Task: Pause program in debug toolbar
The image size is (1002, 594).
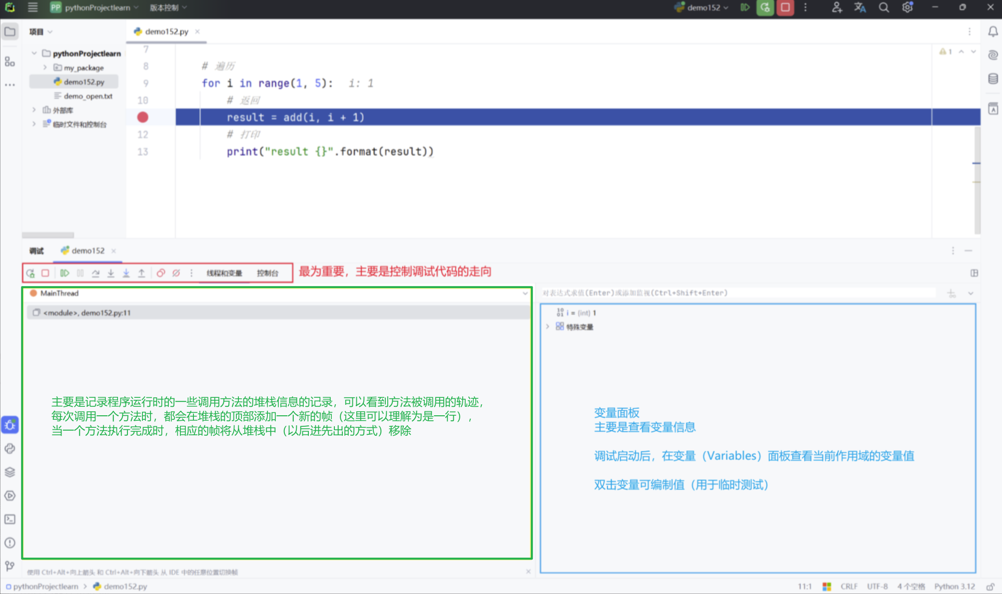Action: coord(80,273)
